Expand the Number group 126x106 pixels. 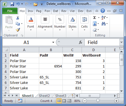point(60,23)
